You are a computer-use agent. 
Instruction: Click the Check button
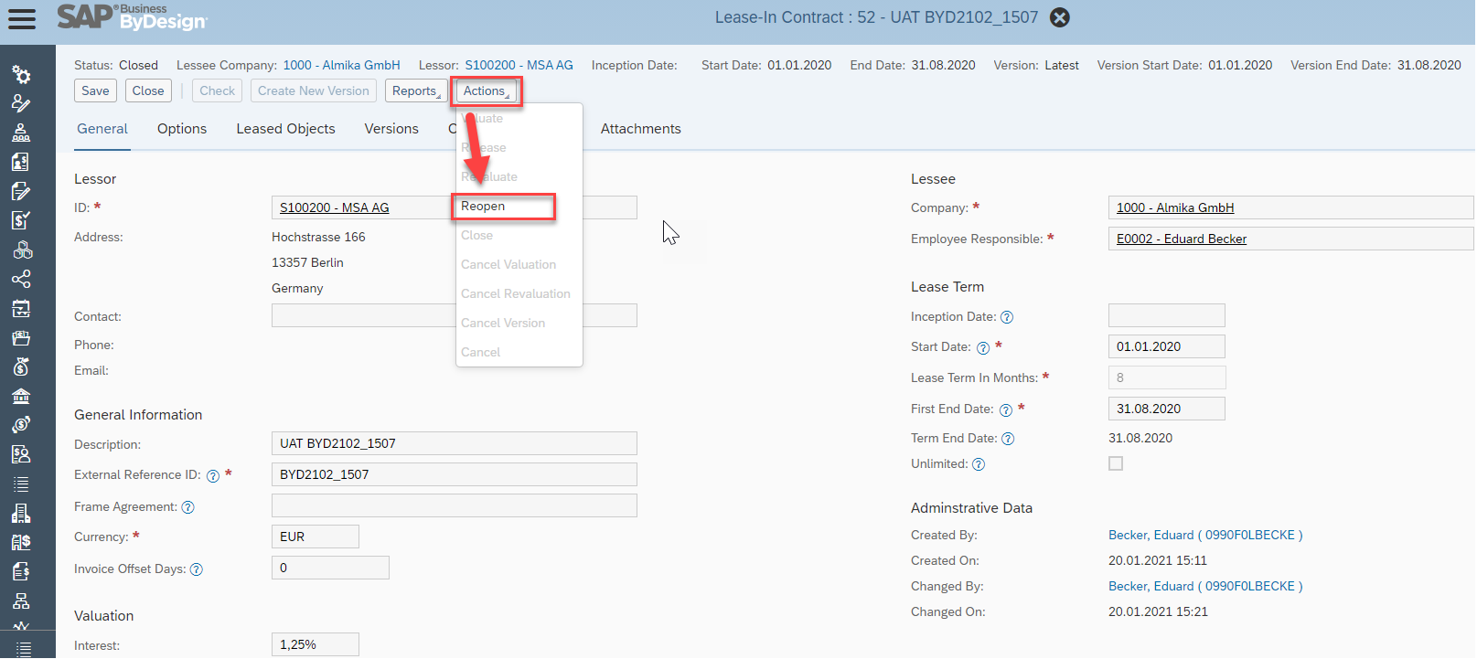[218, 90]
